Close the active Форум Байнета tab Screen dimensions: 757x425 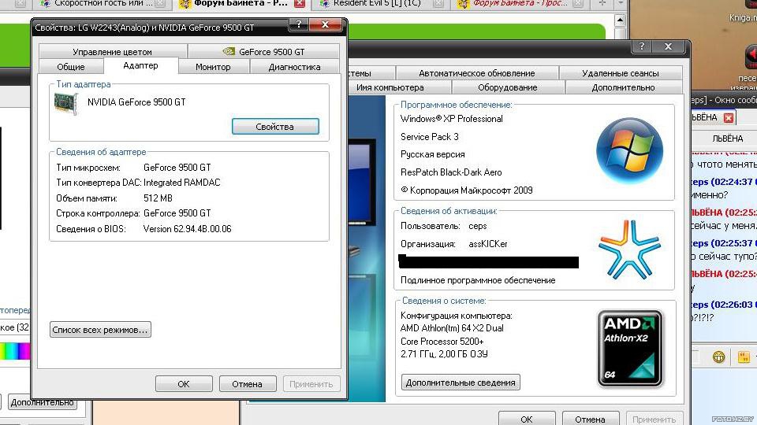[300, 4]
